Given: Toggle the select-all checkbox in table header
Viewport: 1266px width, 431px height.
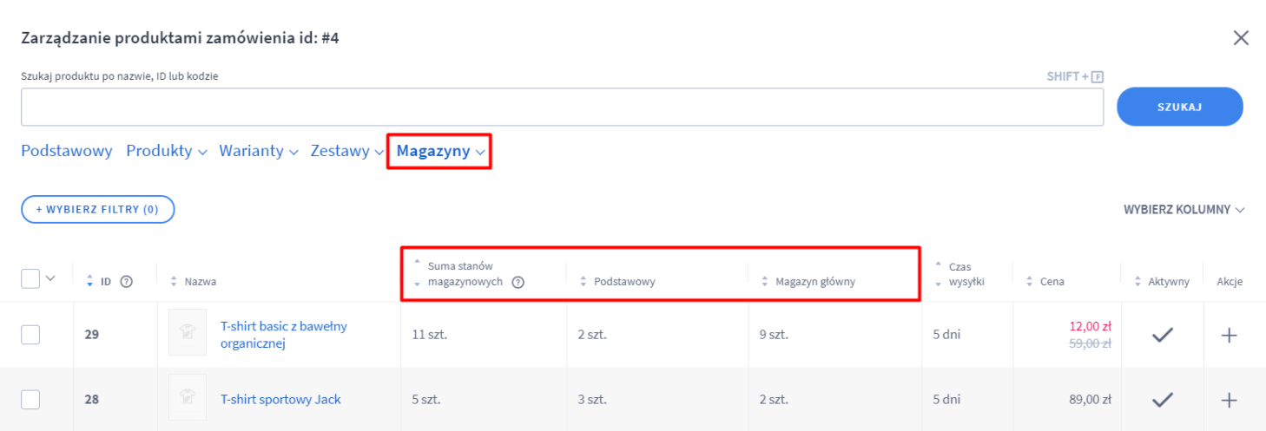Looking at the screenshot, I should pyautogui.click(x=30, y=278).
